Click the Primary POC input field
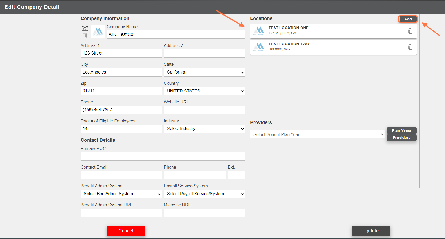The height and width of the screenshot is (239, 445). tap(163, 156)
